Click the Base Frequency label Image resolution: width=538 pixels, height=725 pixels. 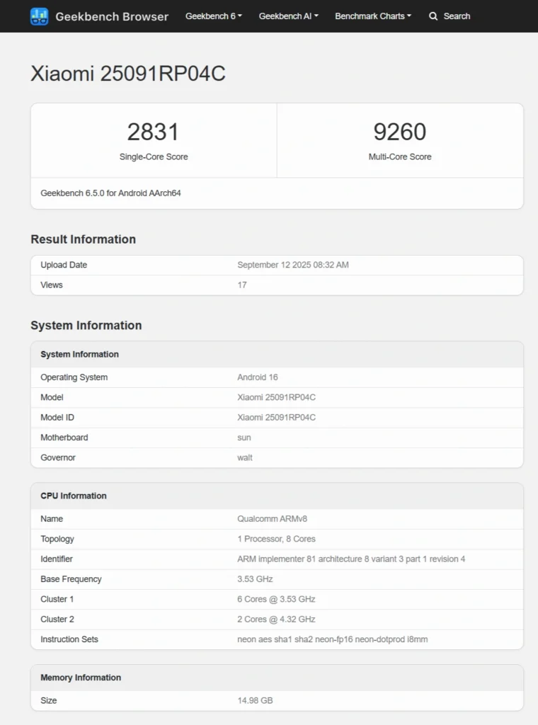click(x=71, y=579)
